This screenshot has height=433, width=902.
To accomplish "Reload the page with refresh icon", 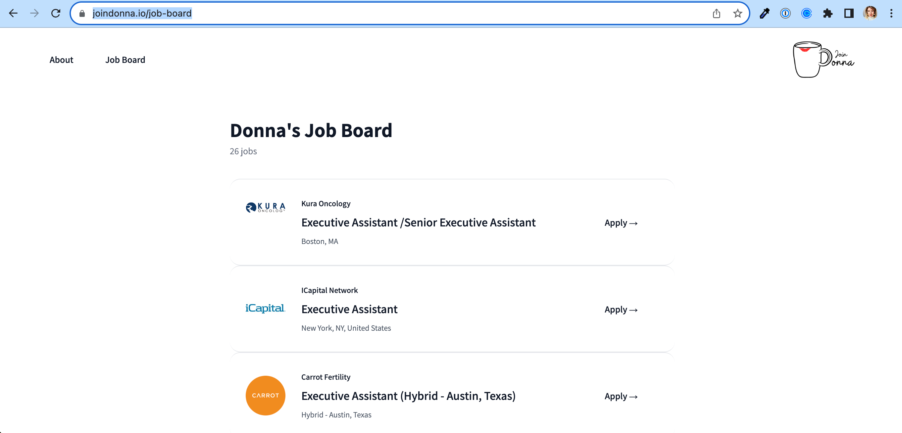I will click(56, 13).
